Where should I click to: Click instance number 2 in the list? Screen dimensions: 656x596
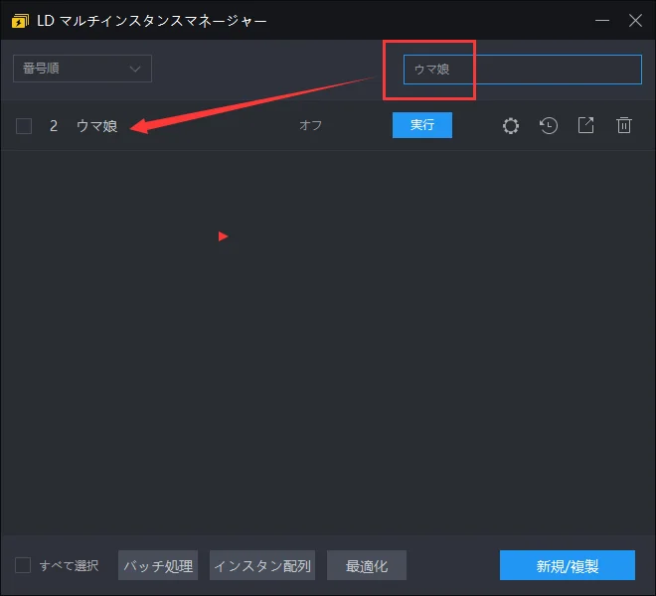click(54, 126)
